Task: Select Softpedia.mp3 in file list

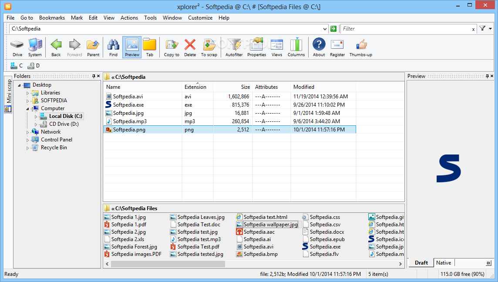Action: pyautogui.click(x=130, y=121)
